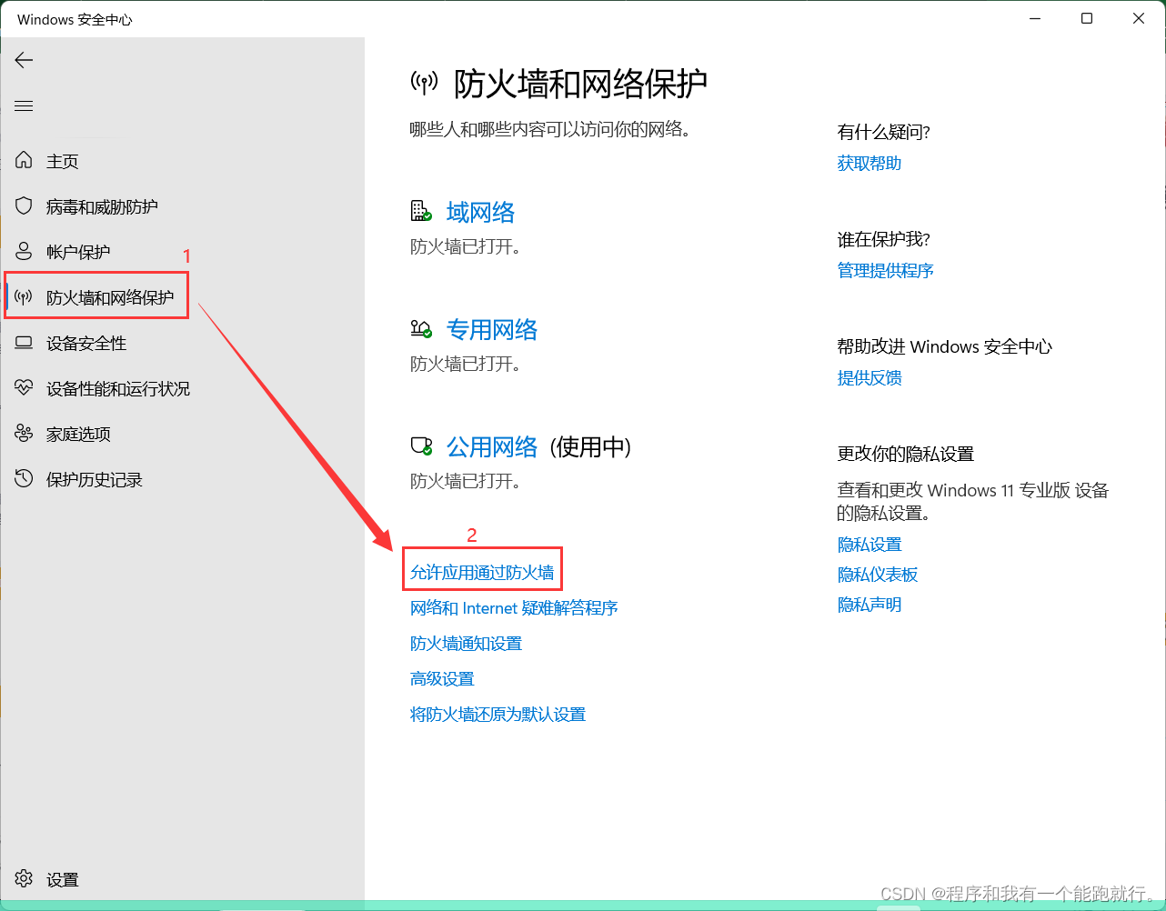The width and height of the screenshot is (1166, 911).
Task: Click the person icon for 帐户保护
Action: click(24, 251)
